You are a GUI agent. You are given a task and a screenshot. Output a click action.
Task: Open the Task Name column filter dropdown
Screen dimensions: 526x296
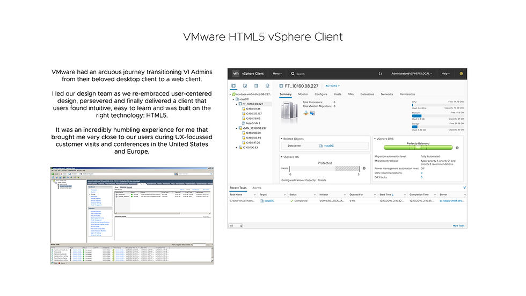click(254, 194)
